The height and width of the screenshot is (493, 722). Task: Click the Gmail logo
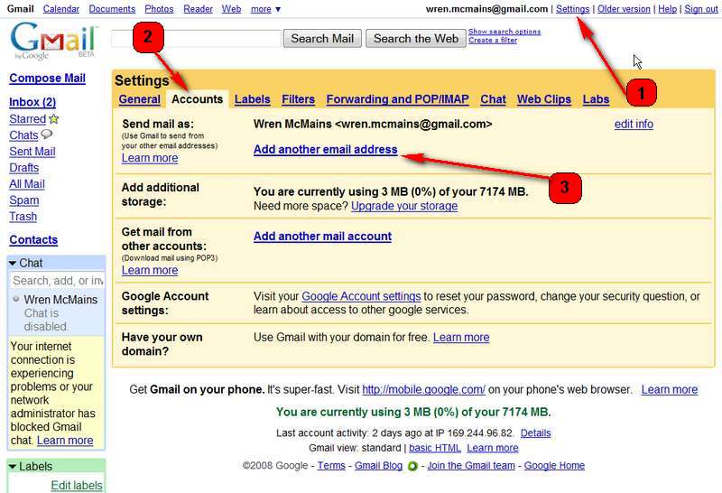(x=54, y=41)
